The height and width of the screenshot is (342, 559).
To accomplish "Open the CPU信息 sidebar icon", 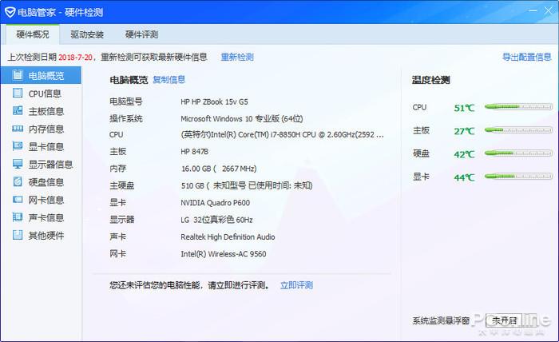I will [x=18, y=93].
